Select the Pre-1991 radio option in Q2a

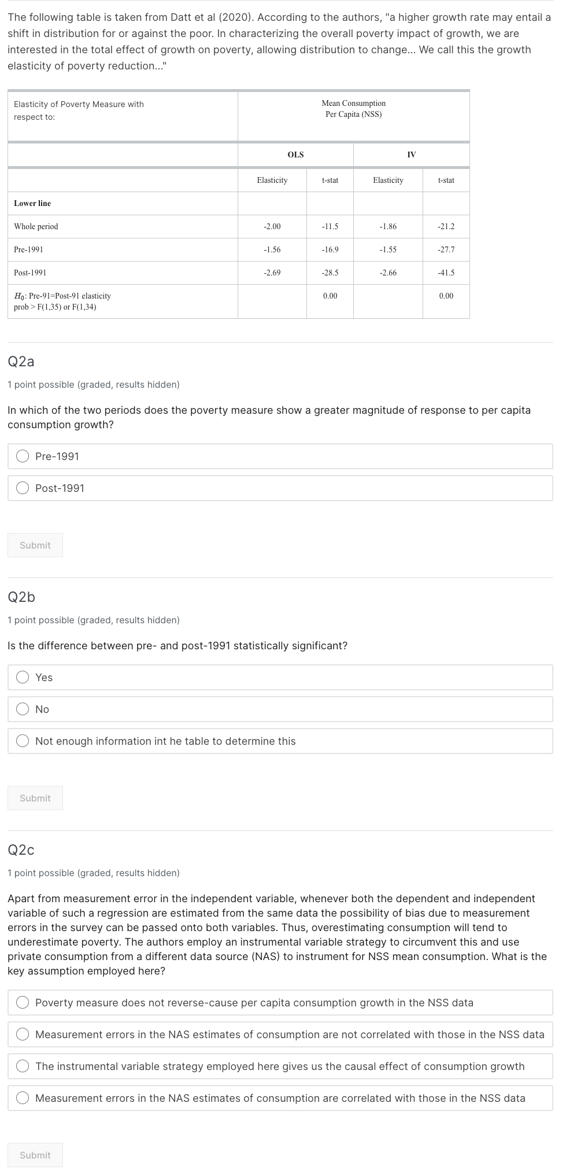click(x=23, y=456)
